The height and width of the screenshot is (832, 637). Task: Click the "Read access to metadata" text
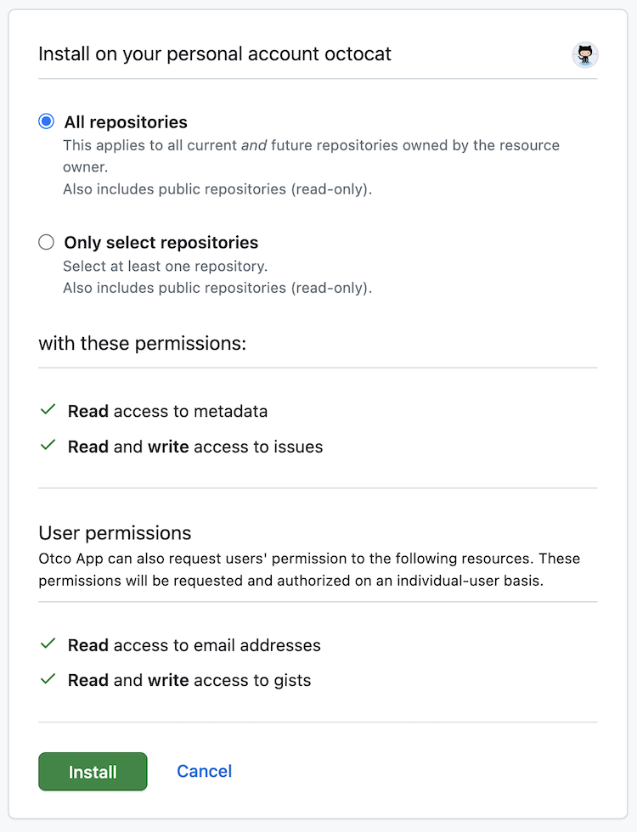click(x=167, y=410)
